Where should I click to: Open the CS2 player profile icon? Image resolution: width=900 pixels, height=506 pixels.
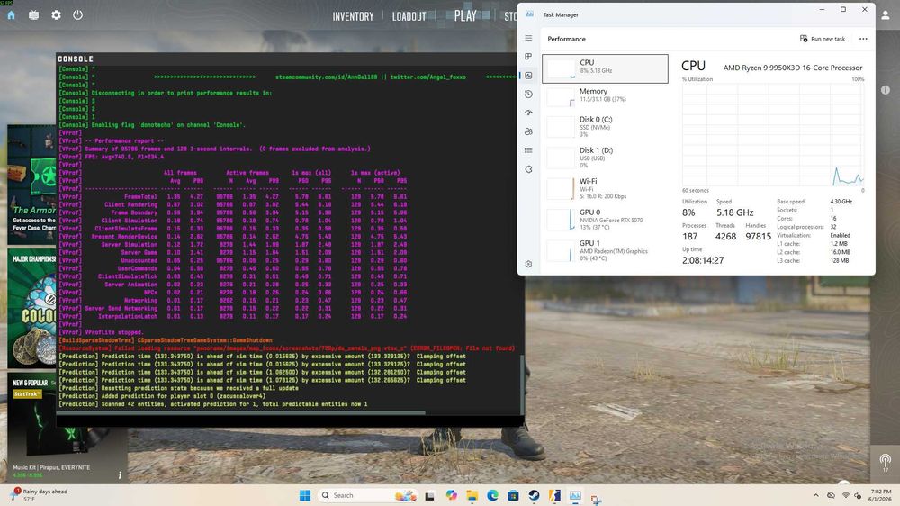pos(886,15)
